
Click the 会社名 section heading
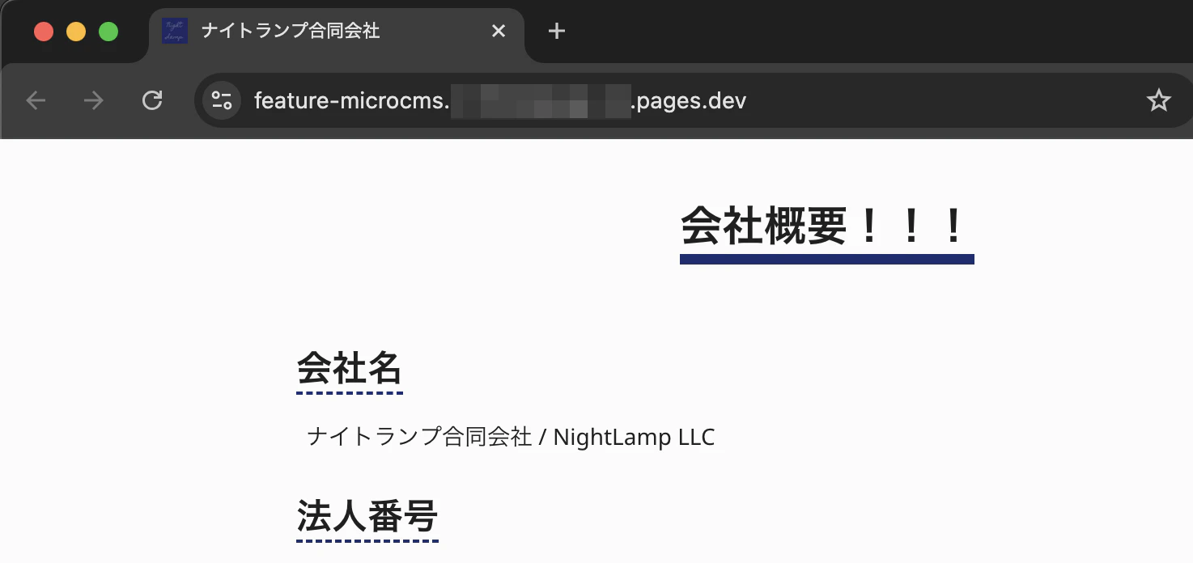tap(350, 367)
